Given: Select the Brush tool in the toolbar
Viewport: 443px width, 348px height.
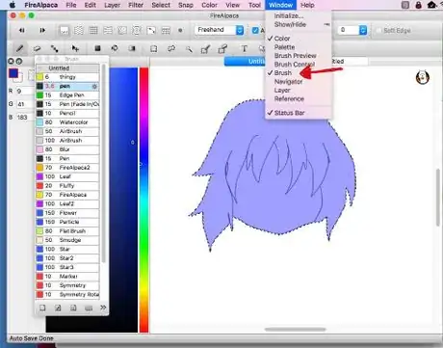Looking at the screenshot, I should [x=20, y=48].
